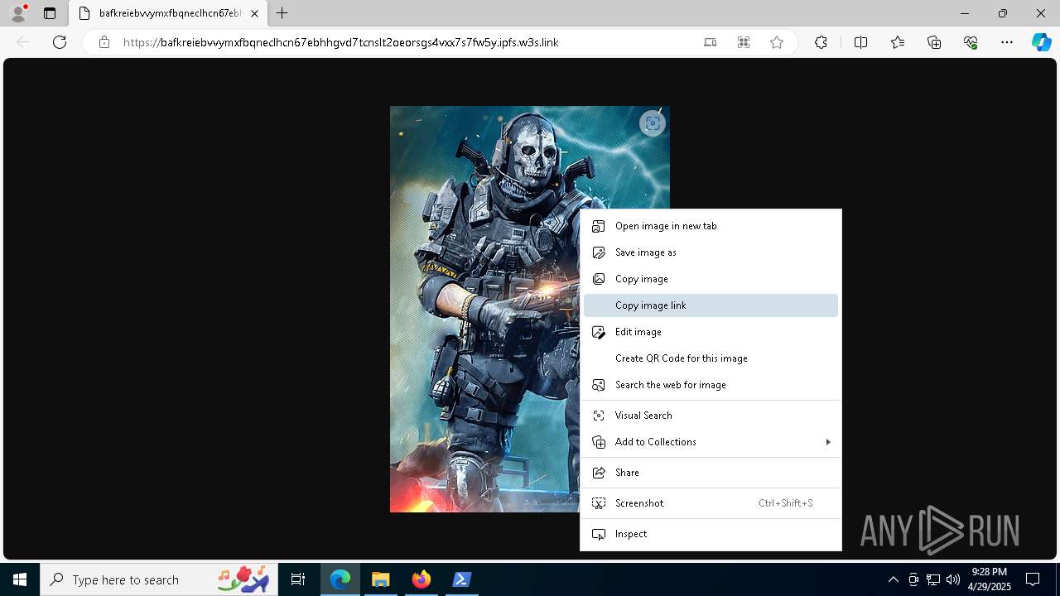Add this page to favorites star
Image resolution: width=1060 pixels, height=596 pixels.
point(777,42)
